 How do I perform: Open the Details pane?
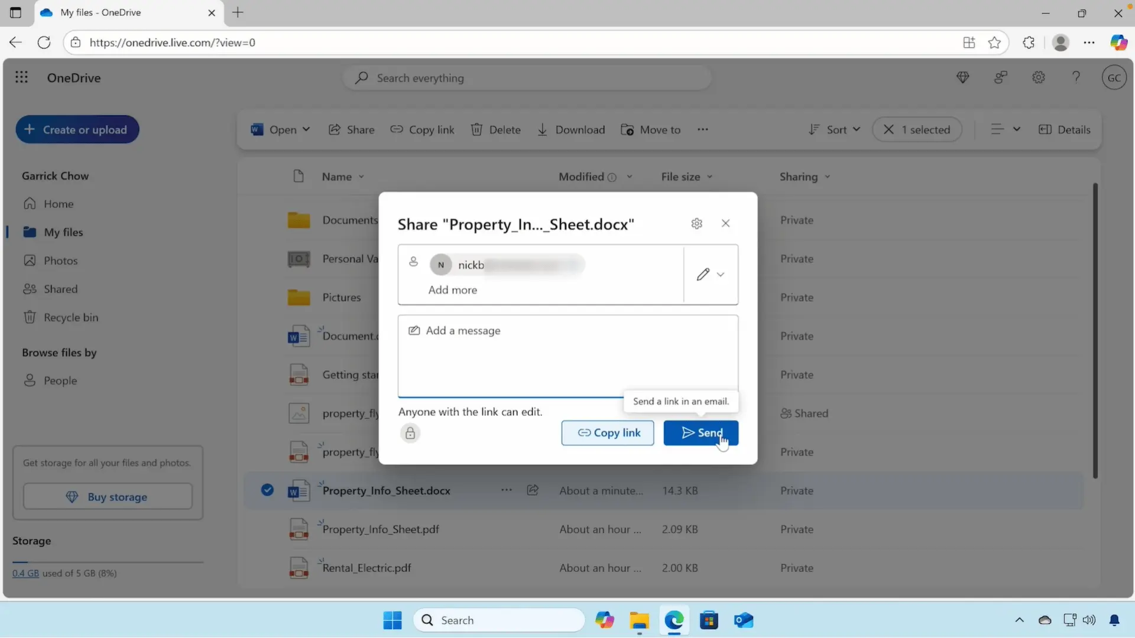(x=1065, y=130)
